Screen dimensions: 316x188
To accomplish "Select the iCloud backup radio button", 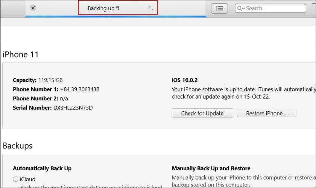I will pyautogui.click(x=15, y=179).
